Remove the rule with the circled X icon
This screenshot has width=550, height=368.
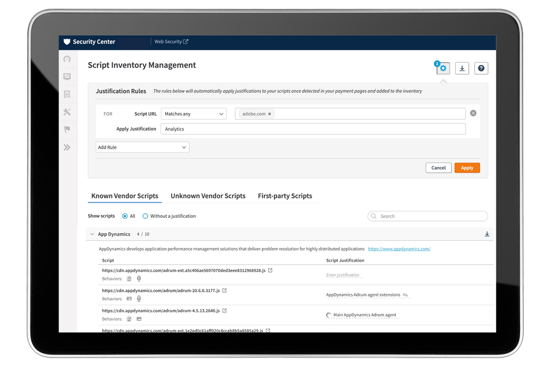pos(473,113)
